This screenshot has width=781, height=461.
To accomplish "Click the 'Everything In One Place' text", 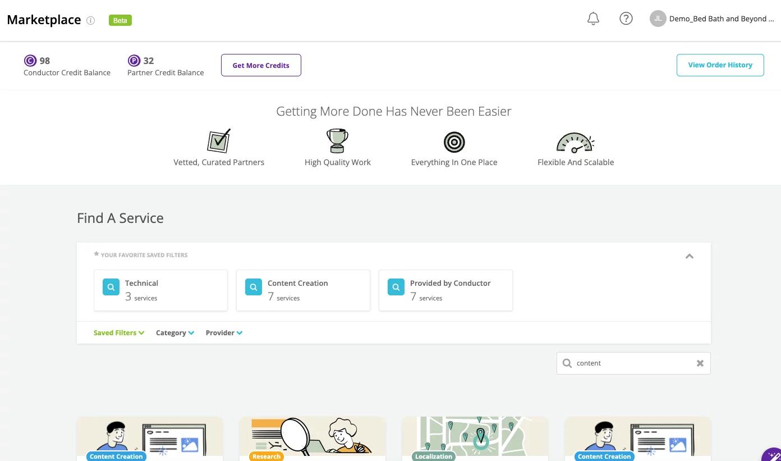I will pyautogui.click(x=454, y=162).
